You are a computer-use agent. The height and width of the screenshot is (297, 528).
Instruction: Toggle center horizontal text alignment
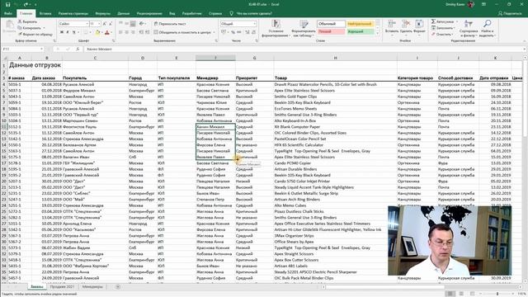point(126,32)
